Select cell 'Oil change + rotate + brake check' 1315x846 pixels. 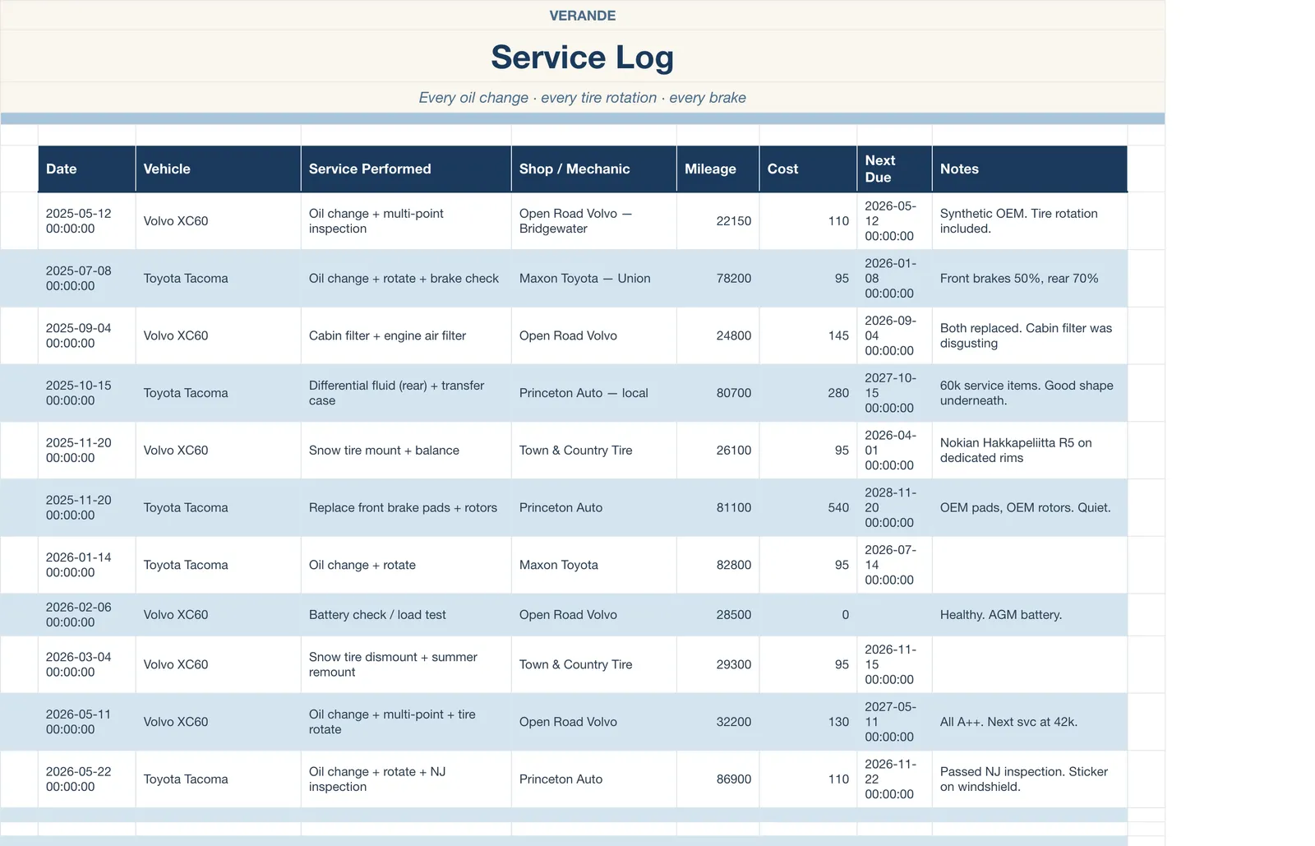coord(406,279)
